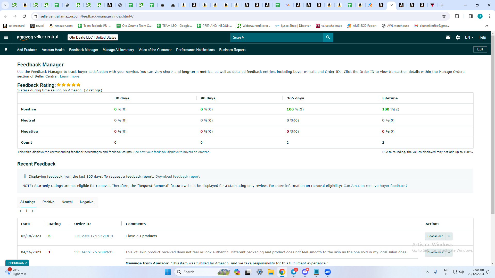Go to previous feedback page arrow
This screenshot has width=495, height=278.
coord(20,211)
